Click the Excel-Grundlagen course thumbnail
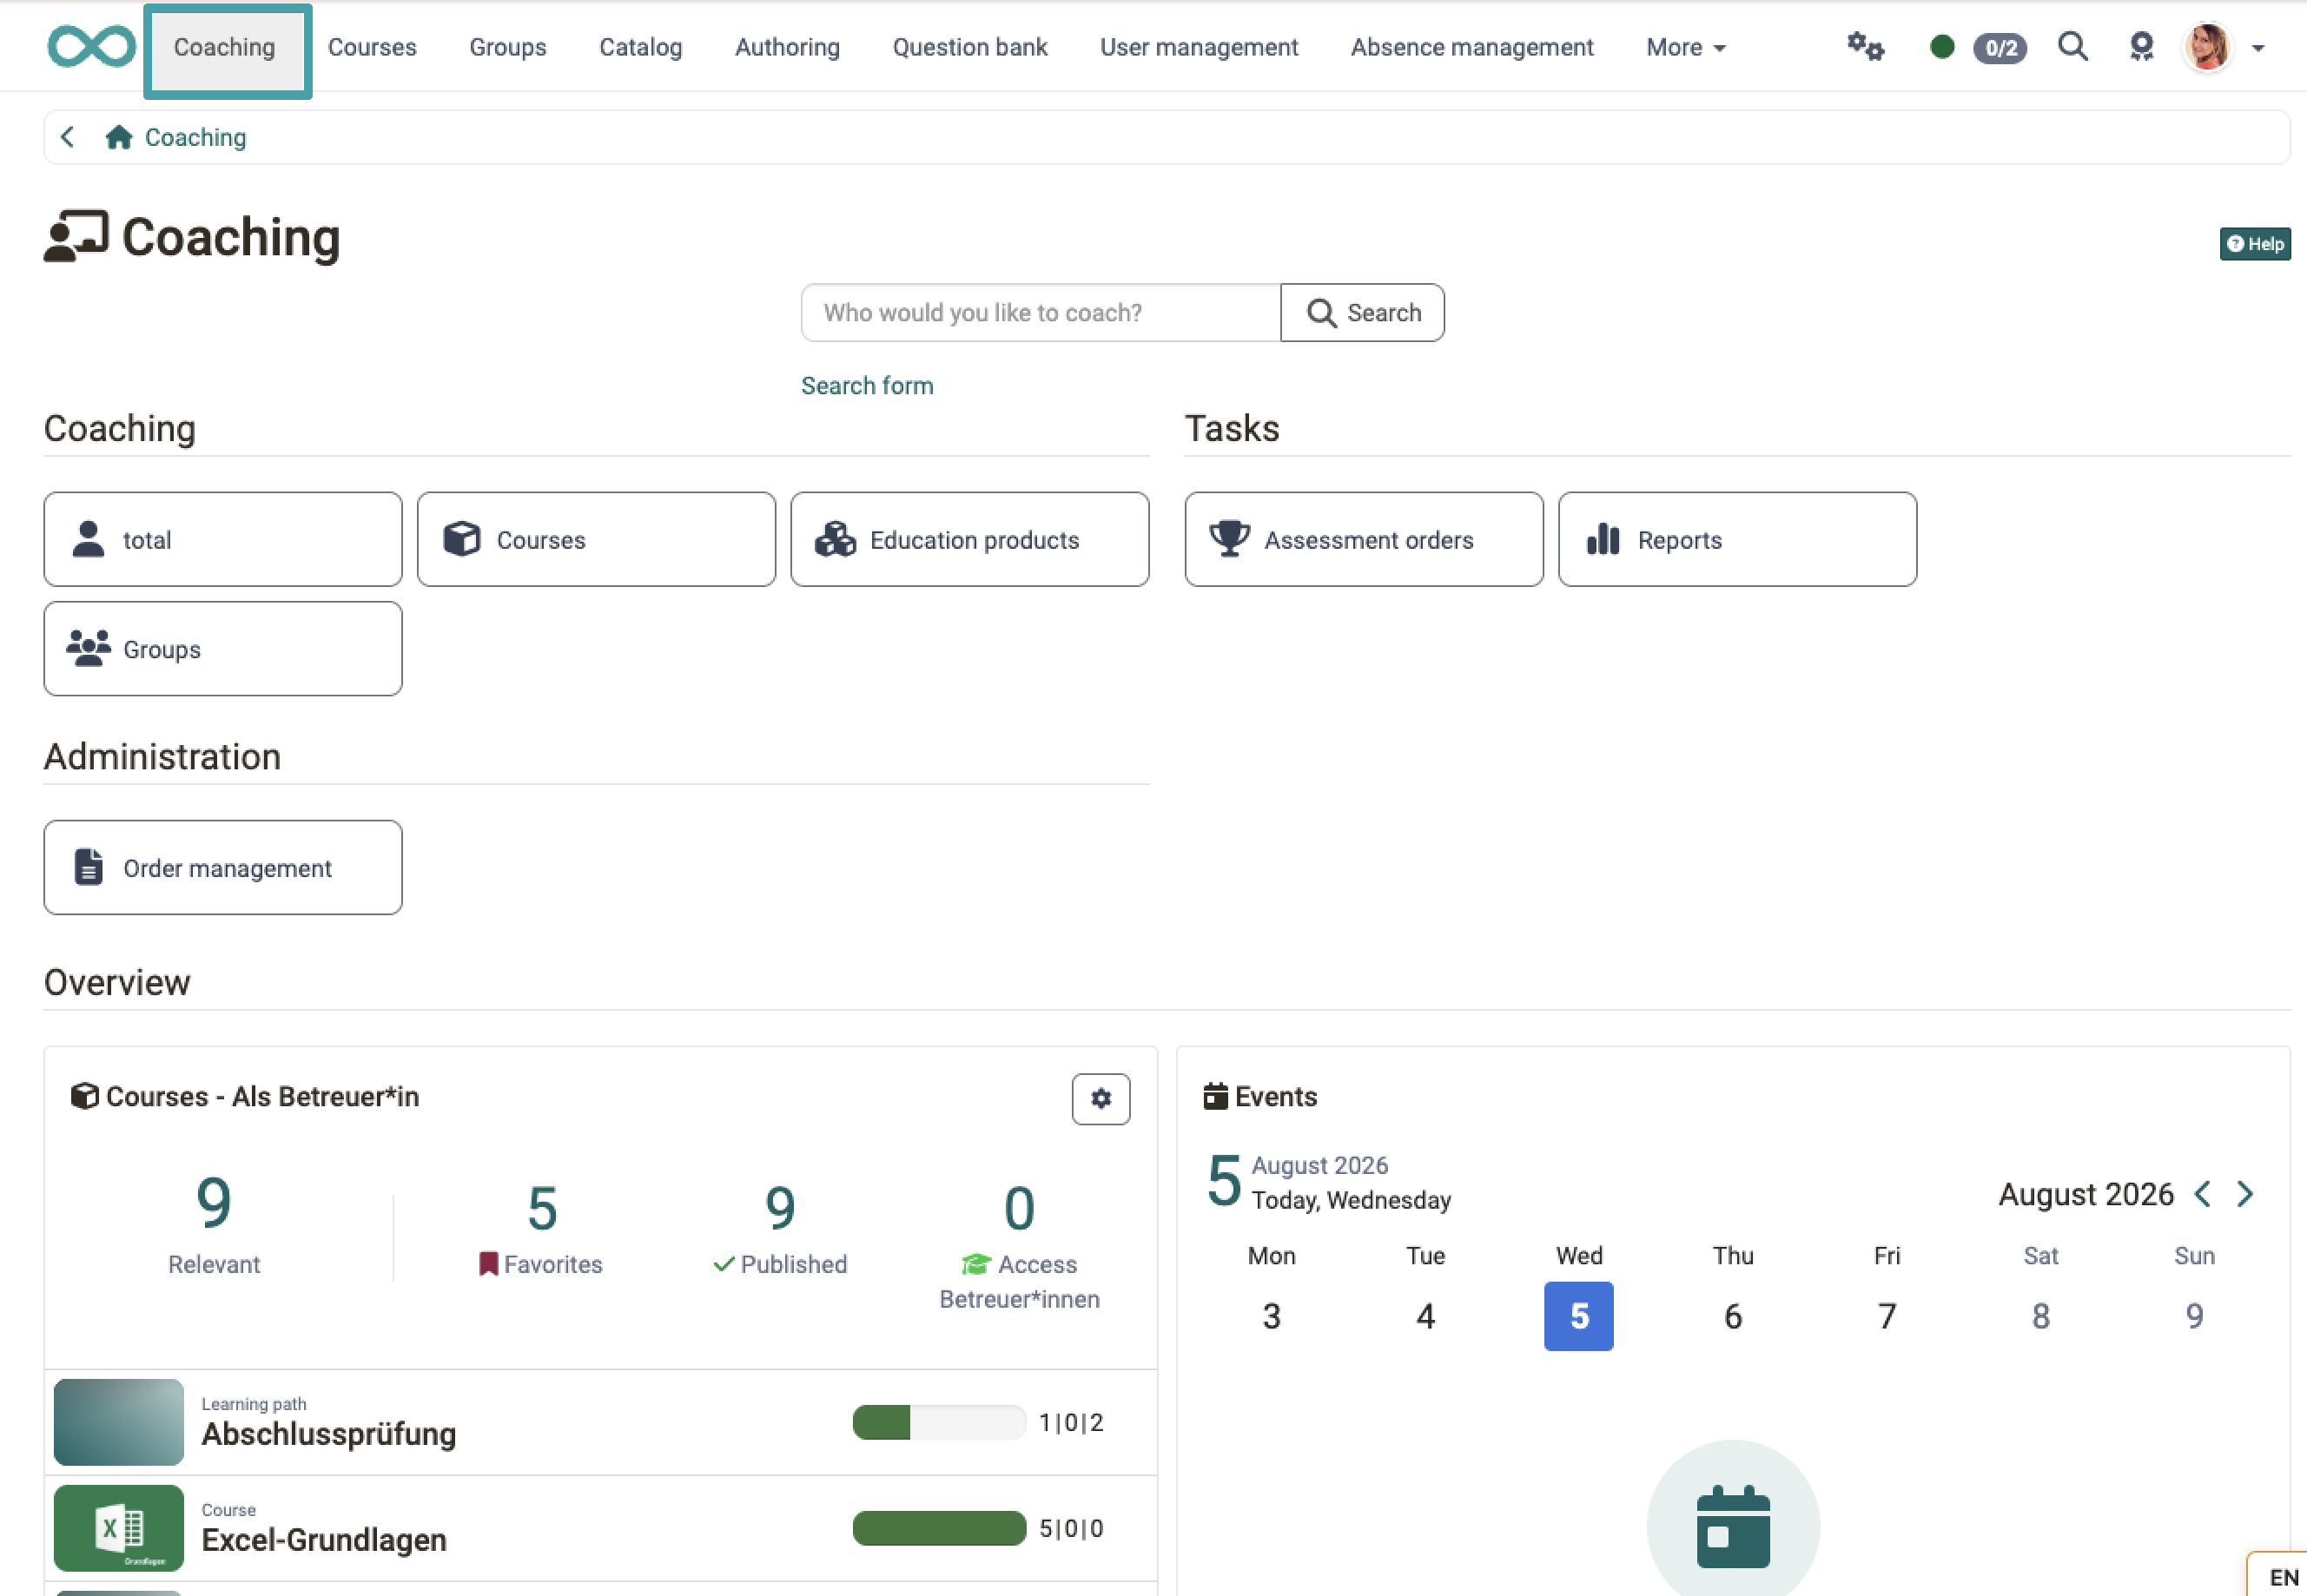This screenshot has height=1596, width=2307. (119, 1528)
